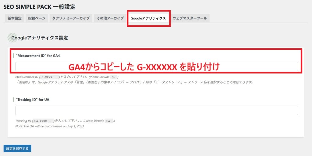Image resolution: width=312 pixels, height=156 pixels.
Task: Select the タクソノミーアーカイブ tab
Action: tap(71, 18)
